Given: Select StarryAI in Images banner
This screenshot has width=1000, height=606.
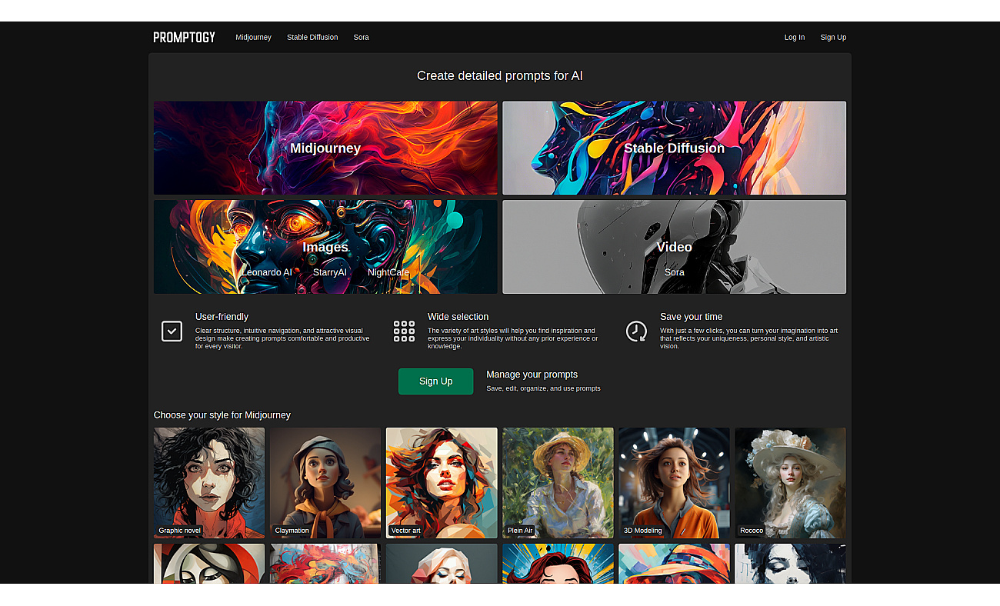Looking at the screenshot, I should [x=330, y=272].
